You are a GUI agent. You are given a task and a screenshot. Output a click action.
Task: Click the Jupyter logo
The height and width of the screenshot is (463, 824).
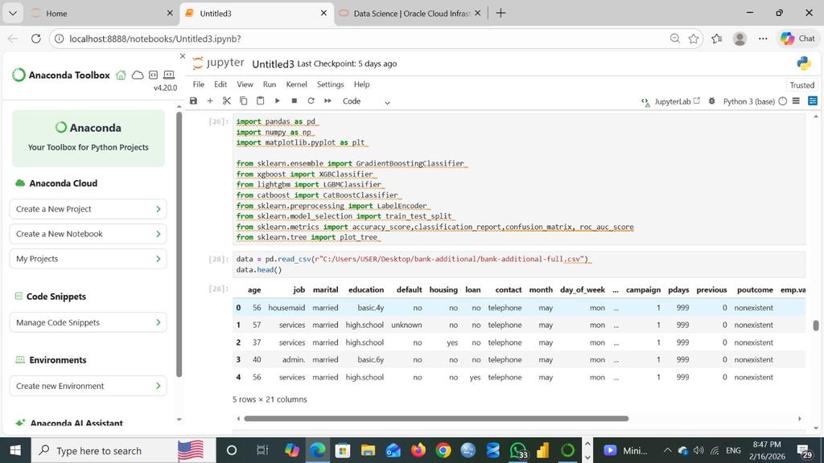[218, 63]
